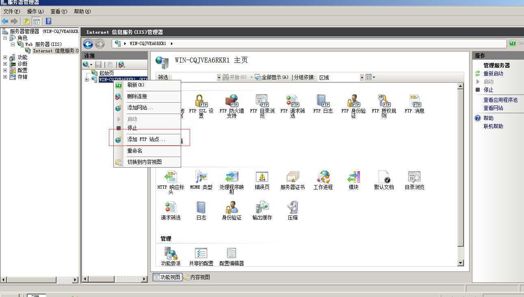Viewport: 524px width, 297px height.
Task: Open the 工作进程 feature
Action: (323, 180)
